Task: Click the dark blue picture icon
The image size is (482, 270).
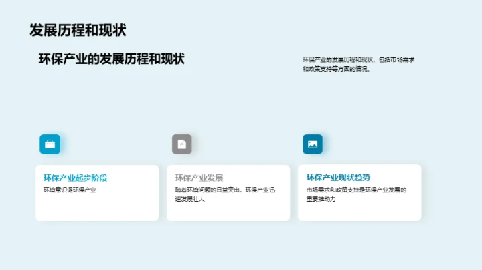Action: (313, 144)
